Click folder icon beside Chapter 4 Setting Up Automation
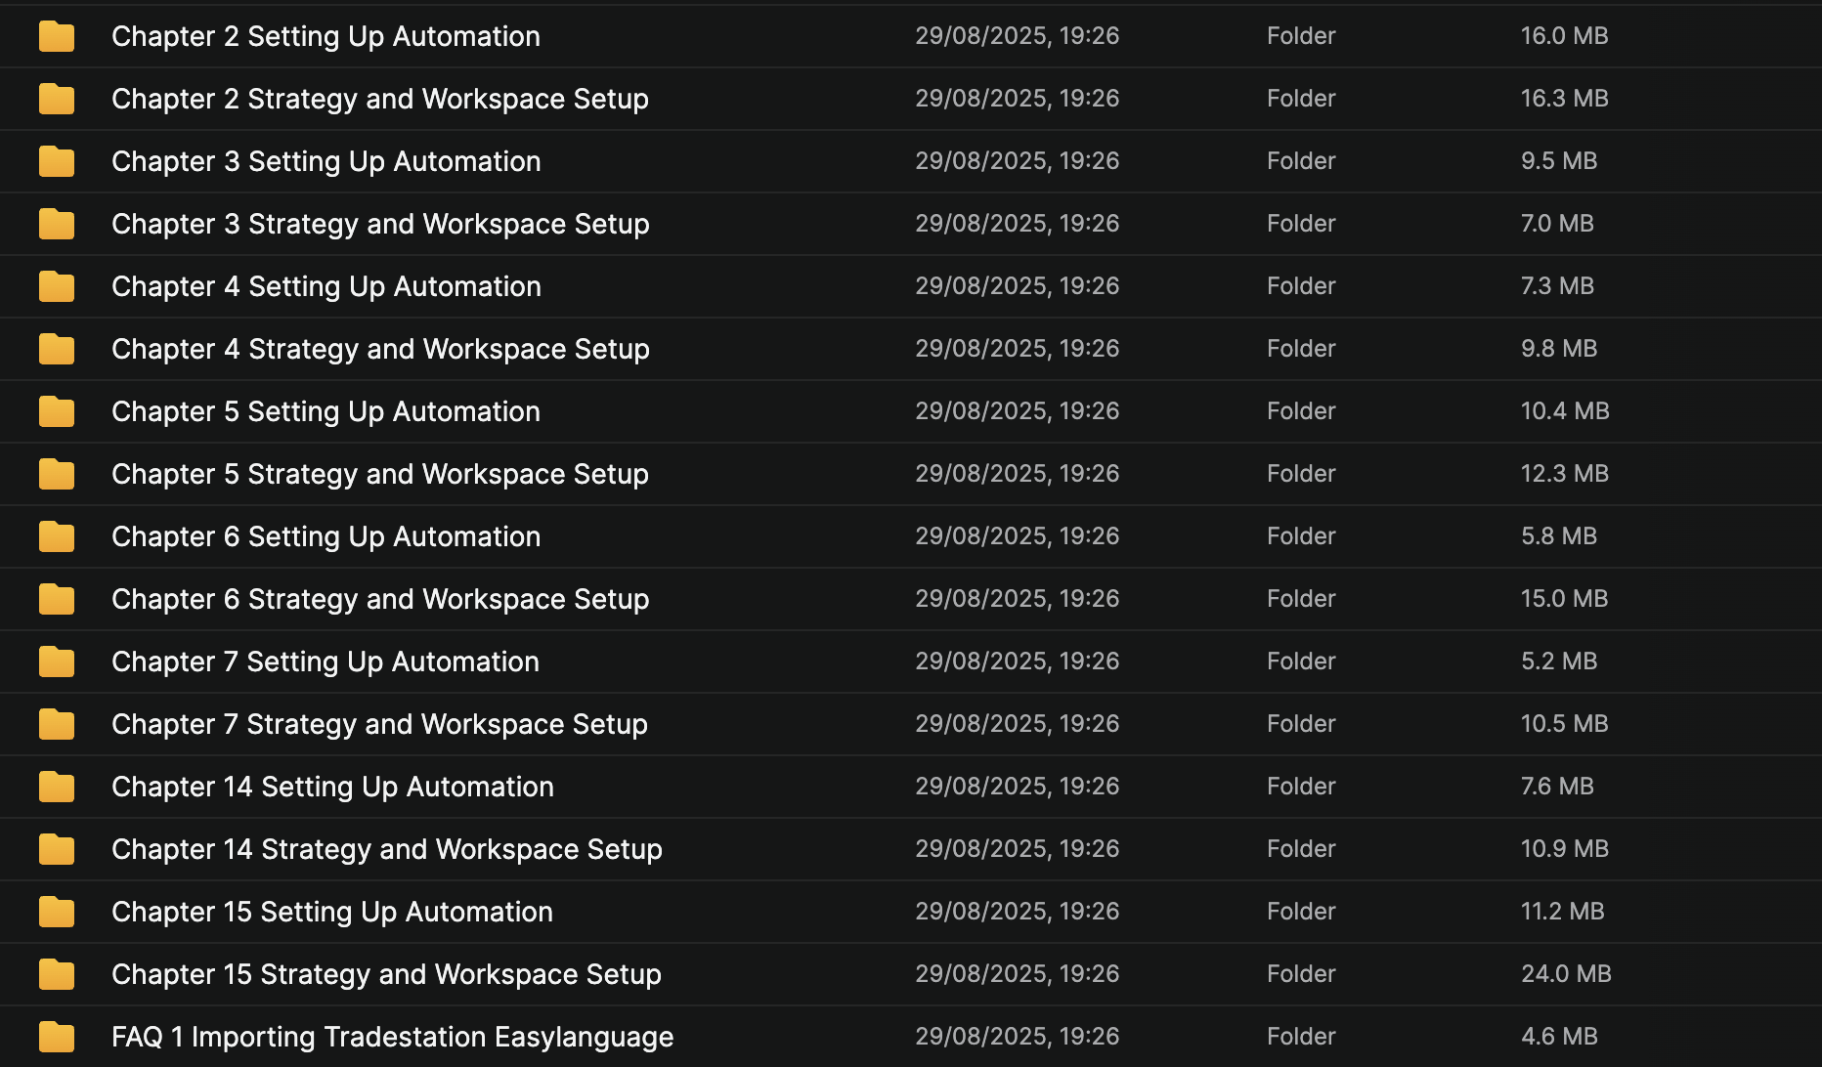1822x1067 pixels. tap(57, 286)
